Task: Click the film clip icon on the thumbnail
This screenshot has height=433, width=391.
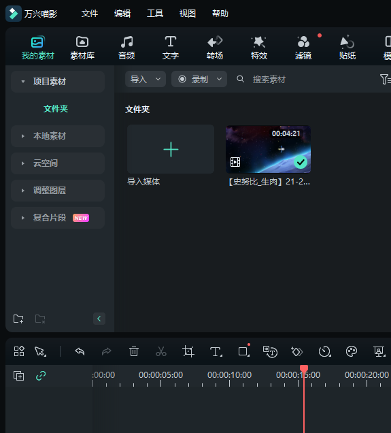Action: [235, 162]
